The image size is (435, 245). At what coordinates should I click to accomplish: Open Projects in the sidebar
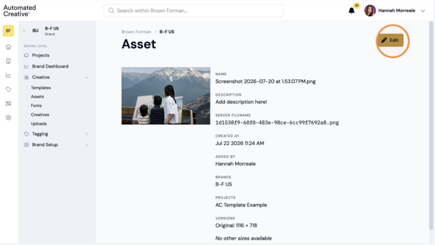40,55
